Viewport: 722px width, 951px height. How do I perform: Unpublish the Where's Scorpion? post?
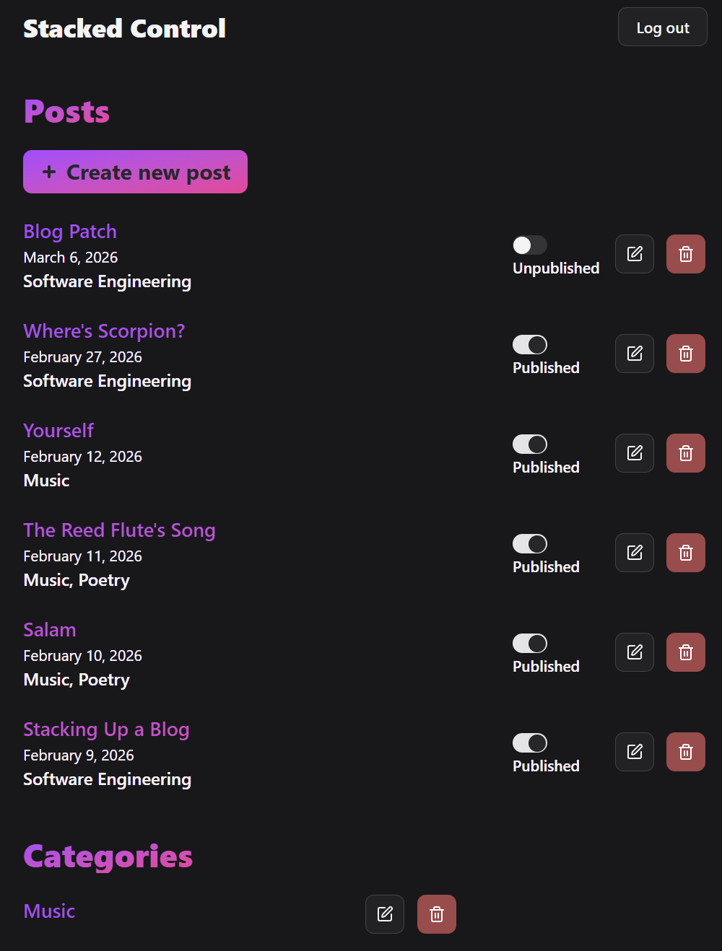[529, 344]
